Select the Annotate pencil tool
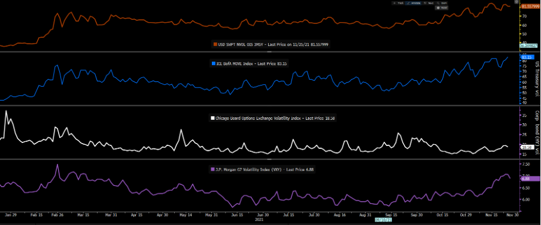Image resolution: width=541 pixels, height=225 pixels. [x=414, y=3]
